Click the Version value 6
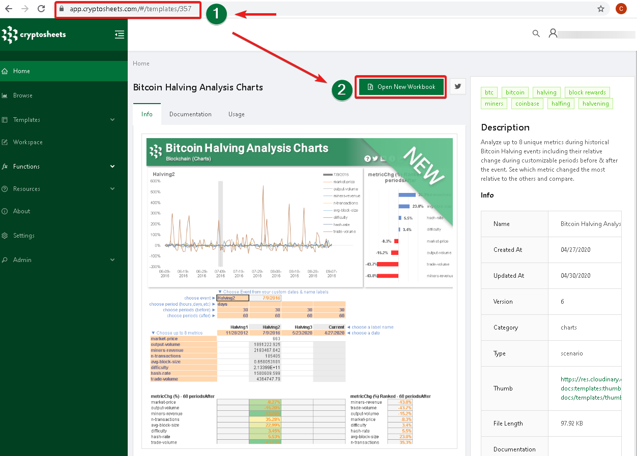Image resolution: width=637 pixels, height=456 pixels. (x=562, y=302)
